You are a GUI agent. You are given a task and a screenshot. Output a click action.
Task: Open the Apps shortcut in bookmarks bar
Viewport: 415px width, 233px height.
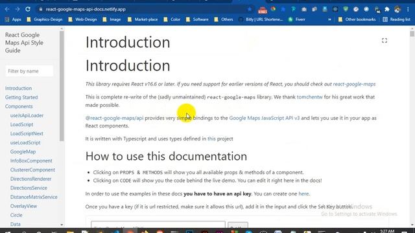(x=13, y=19)
